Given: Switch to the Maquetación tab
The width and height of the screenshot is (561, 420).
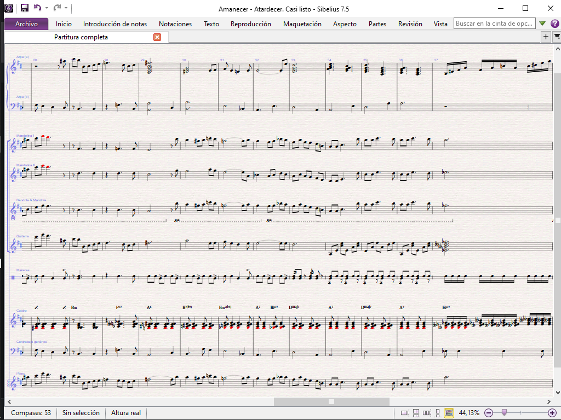Looking at the screenshot, I should (x=302, y=24).
